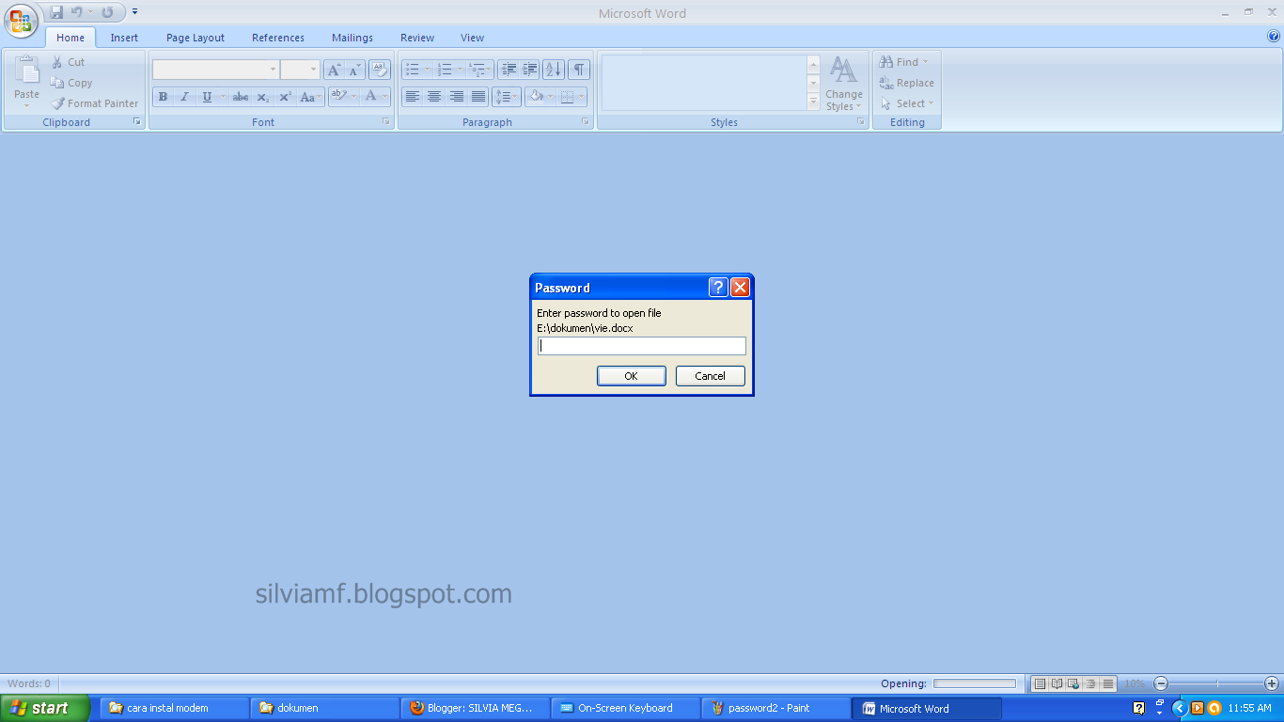1284x722 pixels.
Task: Align text left
Action: click(412, 97)
